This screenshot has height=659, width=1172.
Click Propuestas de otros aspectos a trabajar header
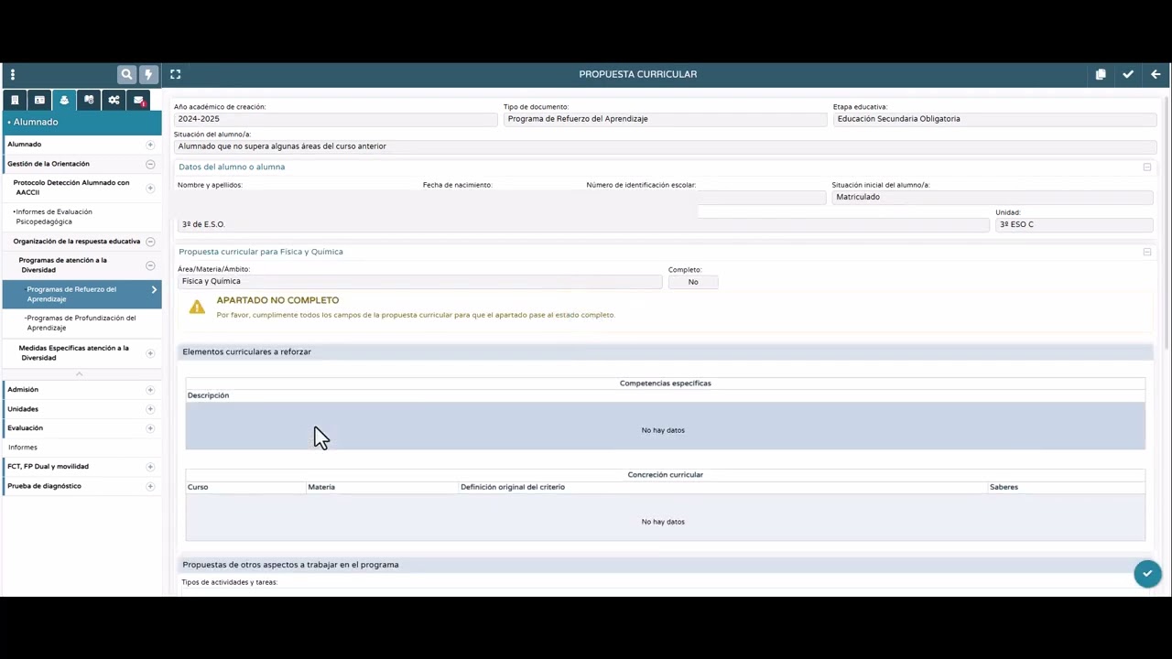(666, 565)
